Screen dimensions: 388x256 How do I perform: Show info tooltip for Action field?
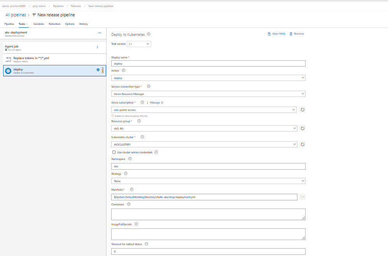[124, 70]
